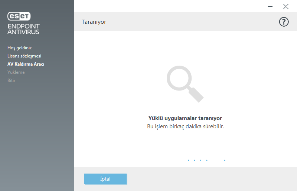This screenshot has width=297, height=191.
Task: Click 'Bu işlem birkaç dakika sürebilir.' text
Action: tap(185, 126)
